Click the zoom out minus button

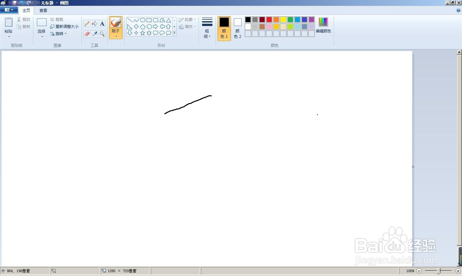point(419,271)
